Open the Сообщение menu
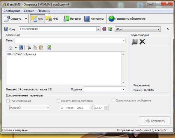 click(x=12, y=11)
